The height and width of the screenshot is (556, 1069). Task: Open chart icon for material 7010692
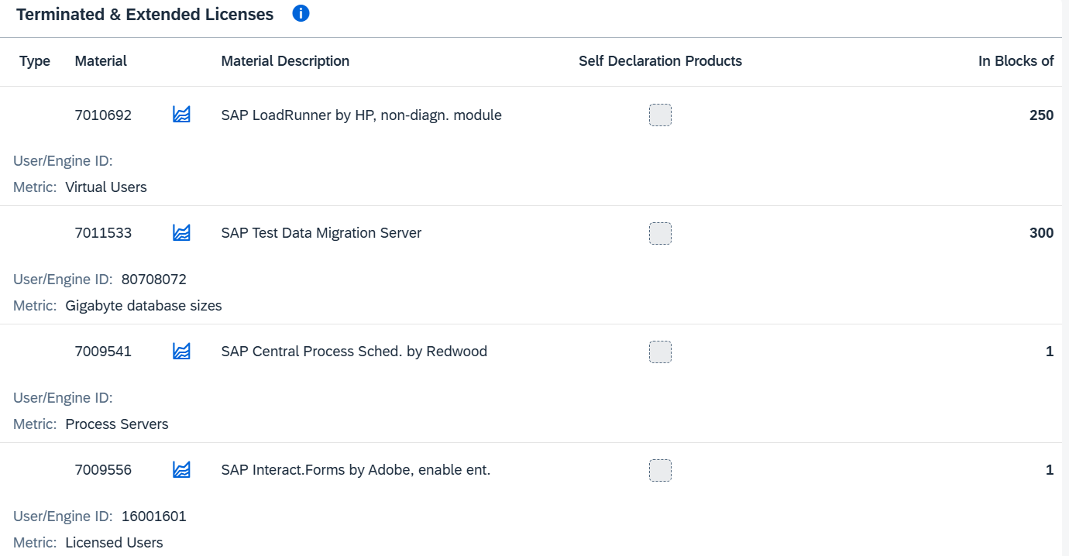tap(181, 115)
